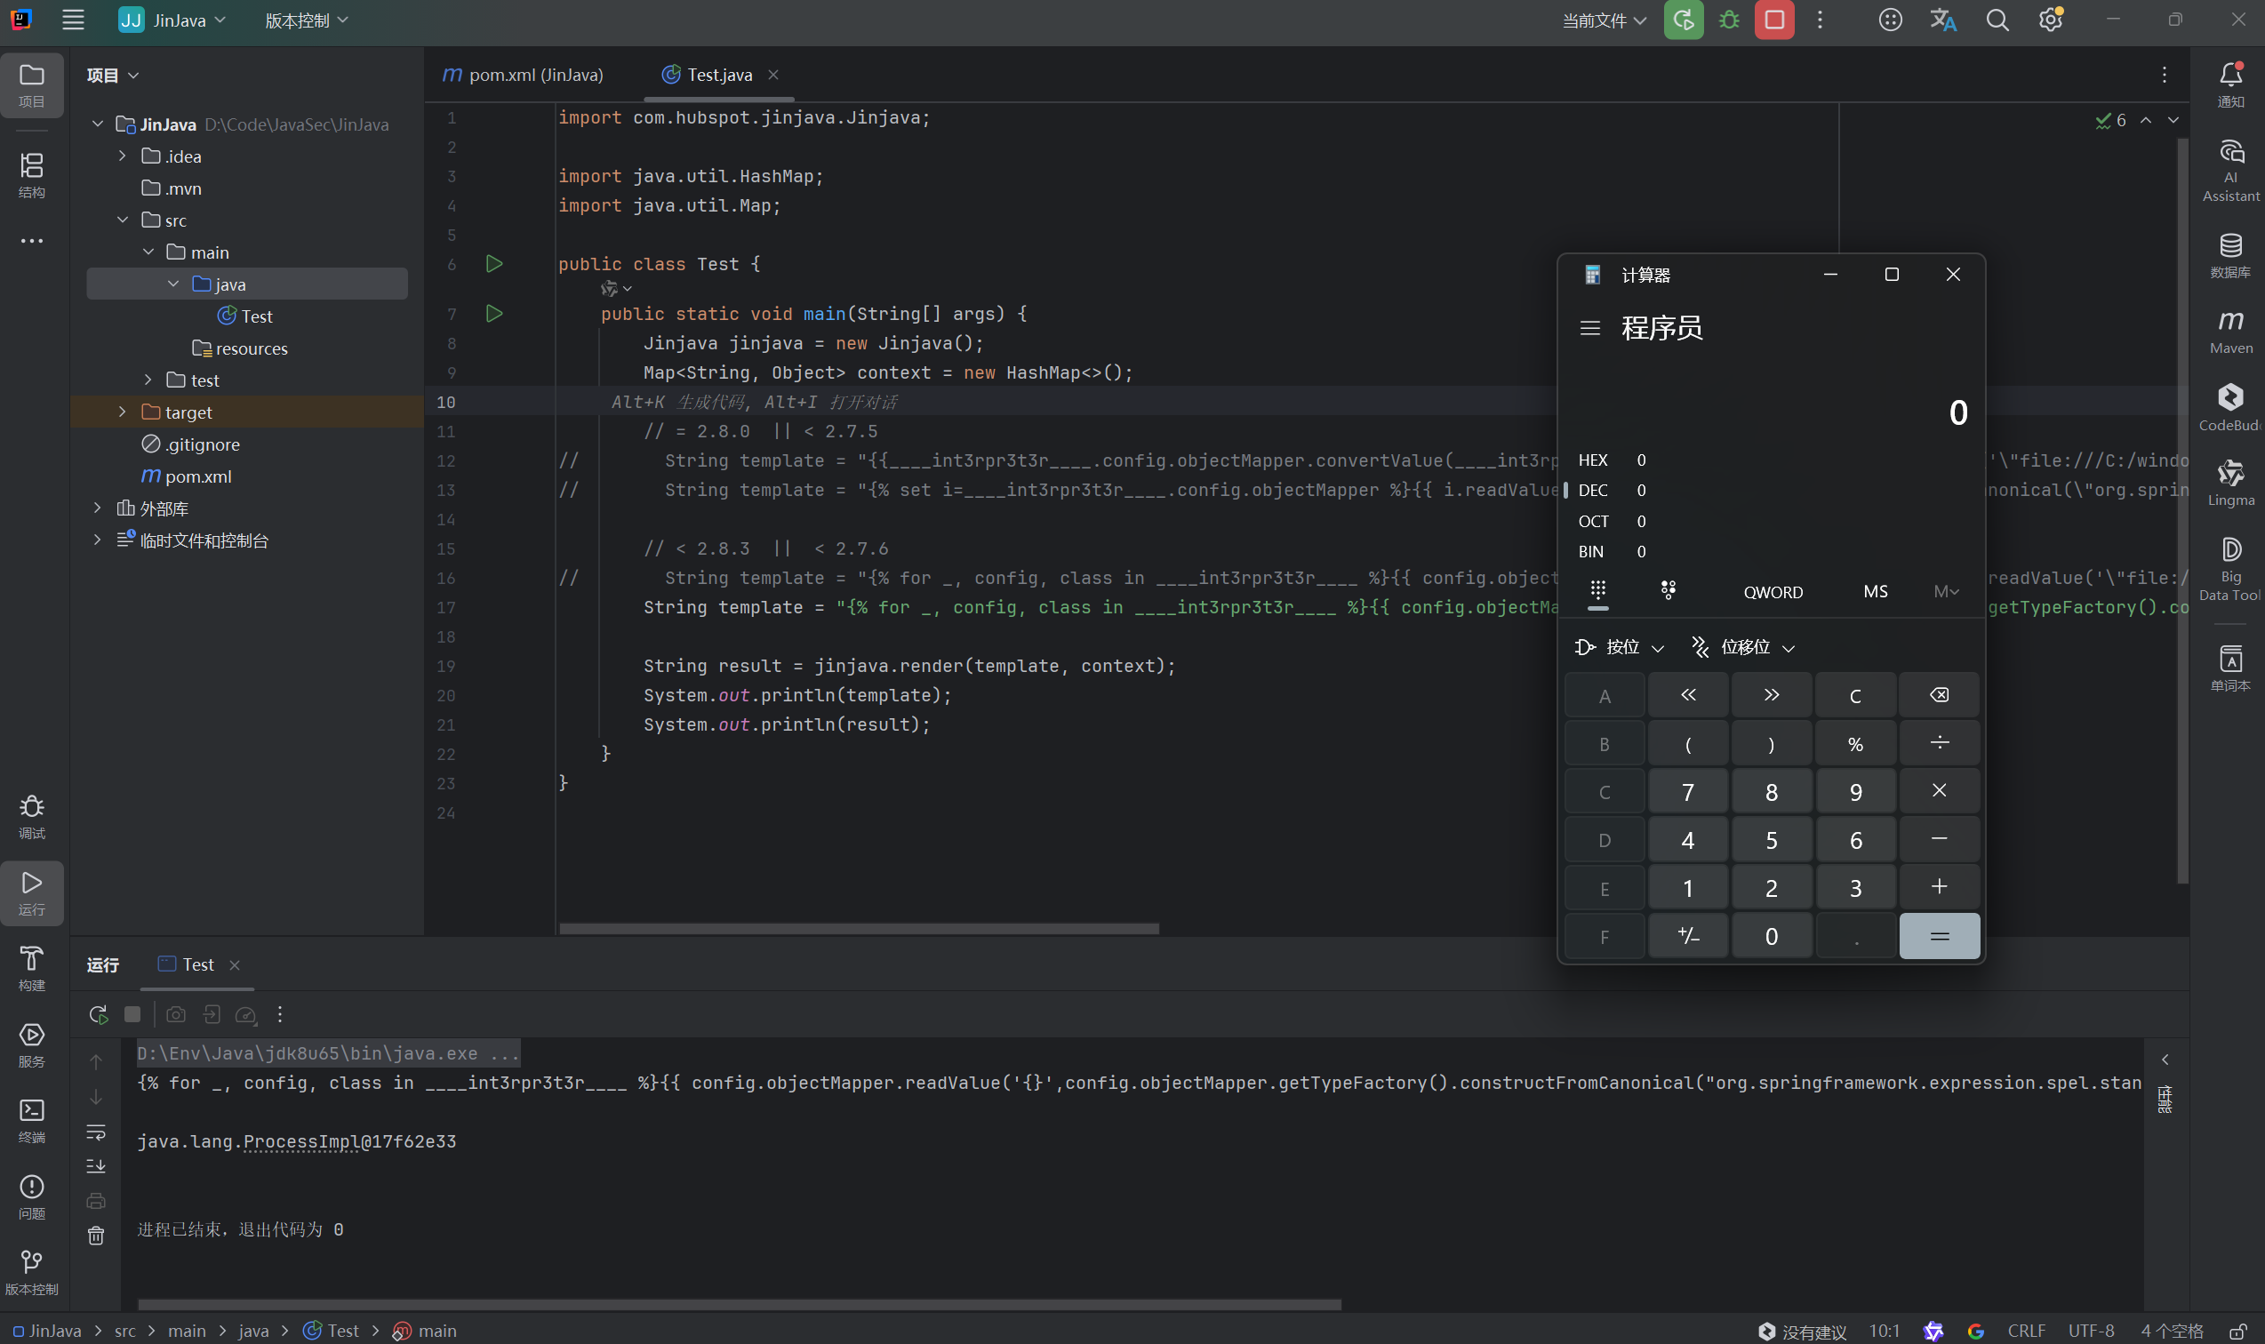Screen dimensions: 2265x1344
Task: Stop the running process with red button
Action: click(1773, 20)
